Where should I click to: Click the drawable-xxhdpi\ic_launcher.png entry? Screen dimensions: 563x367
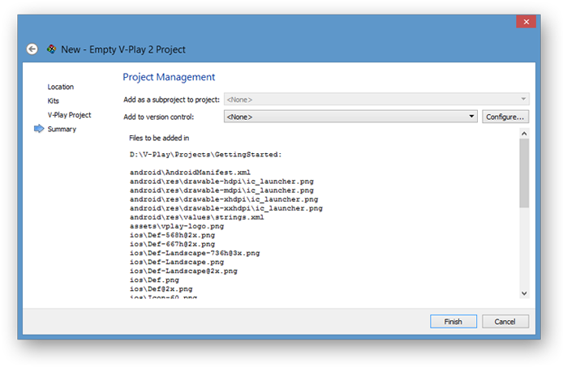click(226, 208)
